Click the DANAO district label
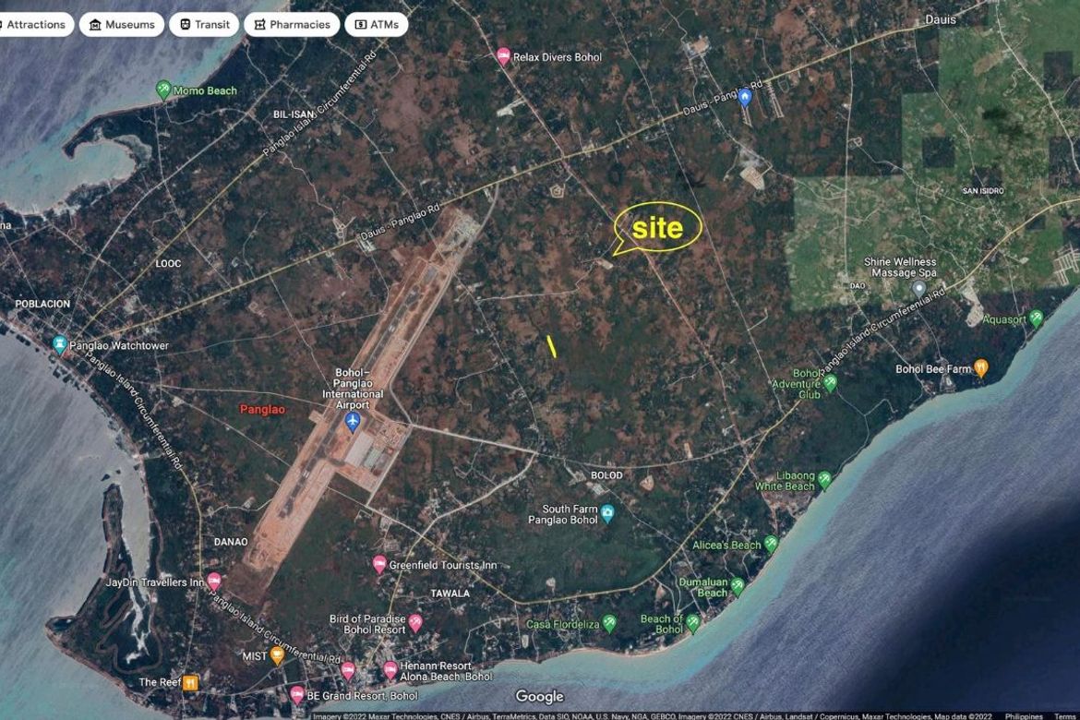This screenshot has height=720, width=1080. [231, 542]
